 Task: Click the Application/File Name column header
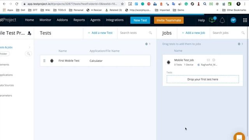pyautogui.click(x=105, y=51)
